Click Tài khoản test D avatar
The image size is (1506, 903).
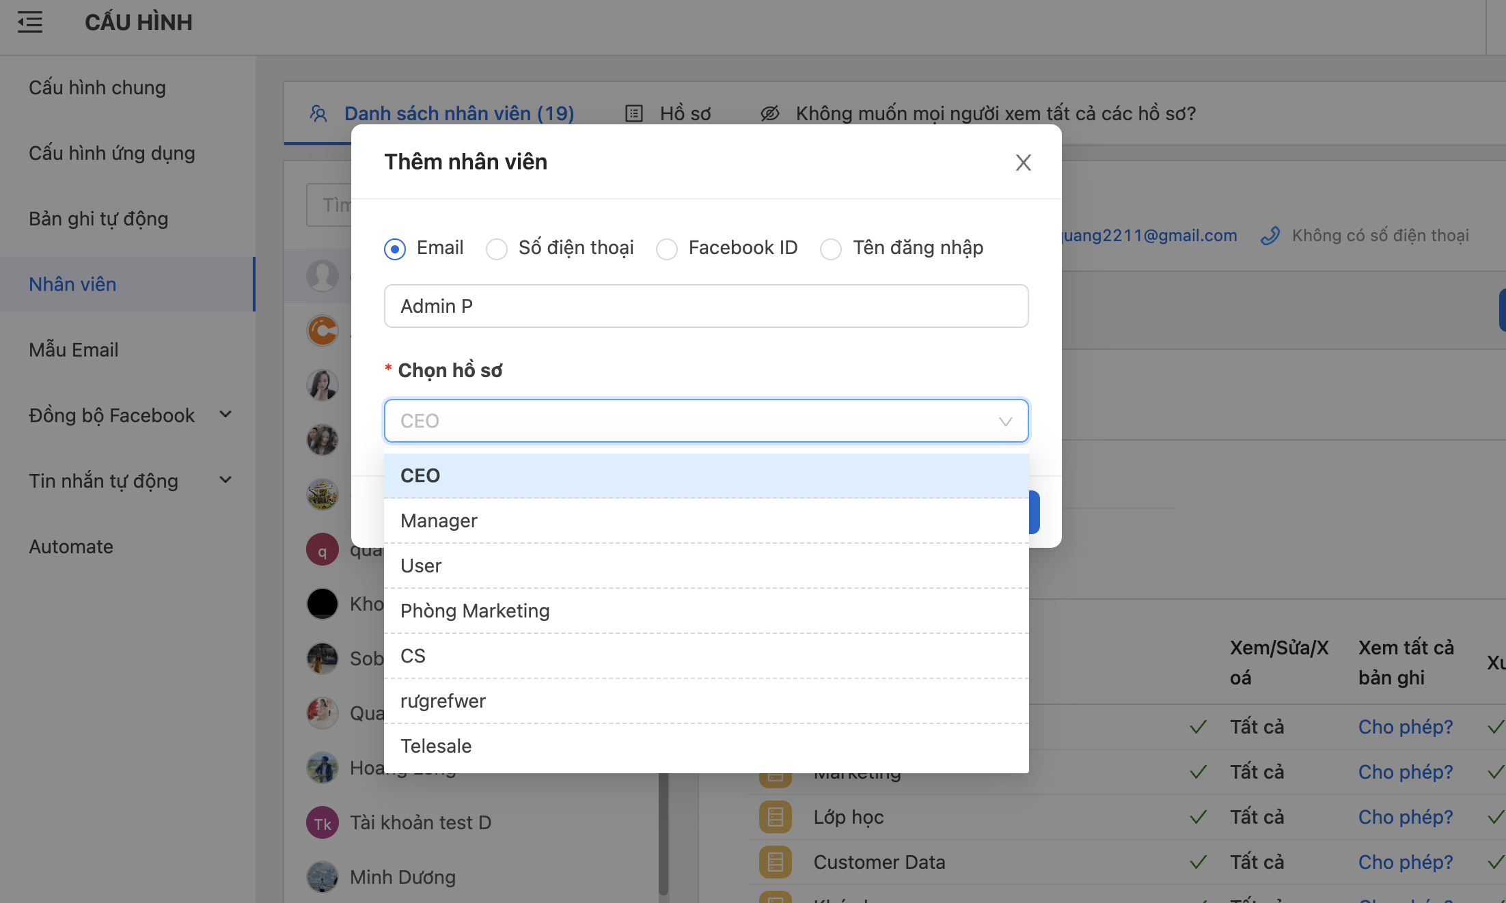323,823
